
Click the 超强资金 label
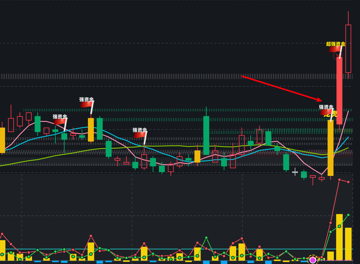pos(336,44)
